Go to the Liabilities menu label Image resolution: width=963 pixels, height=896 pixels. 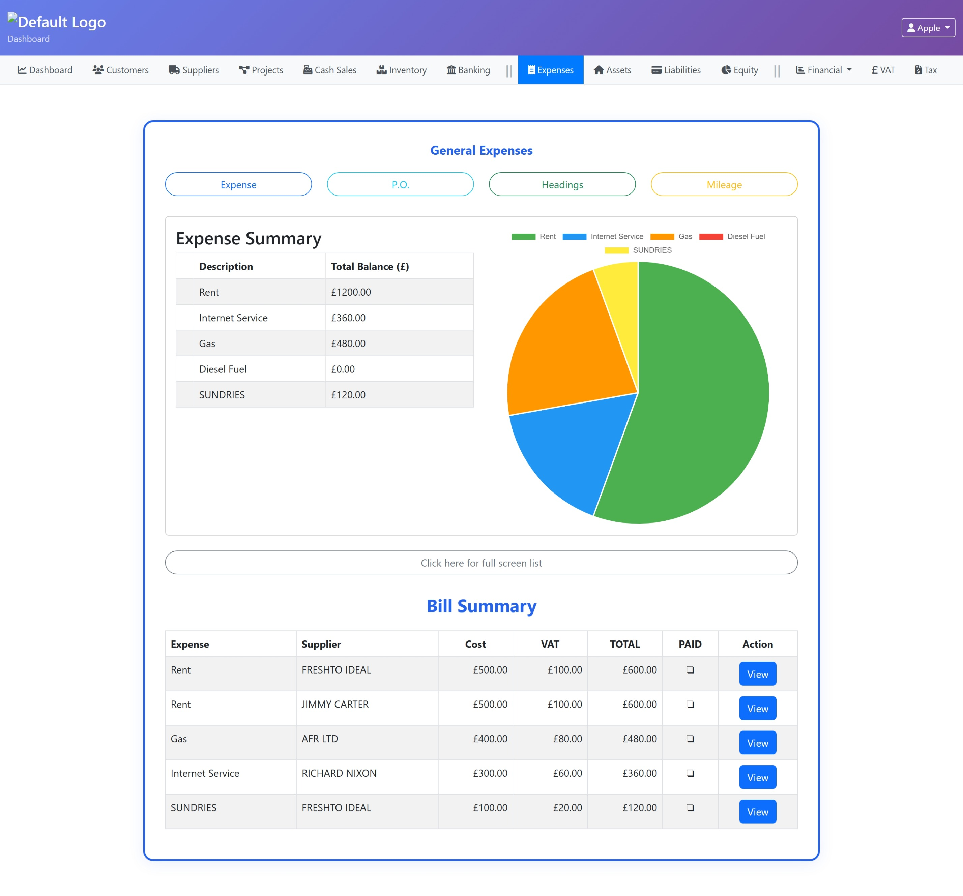682,70
